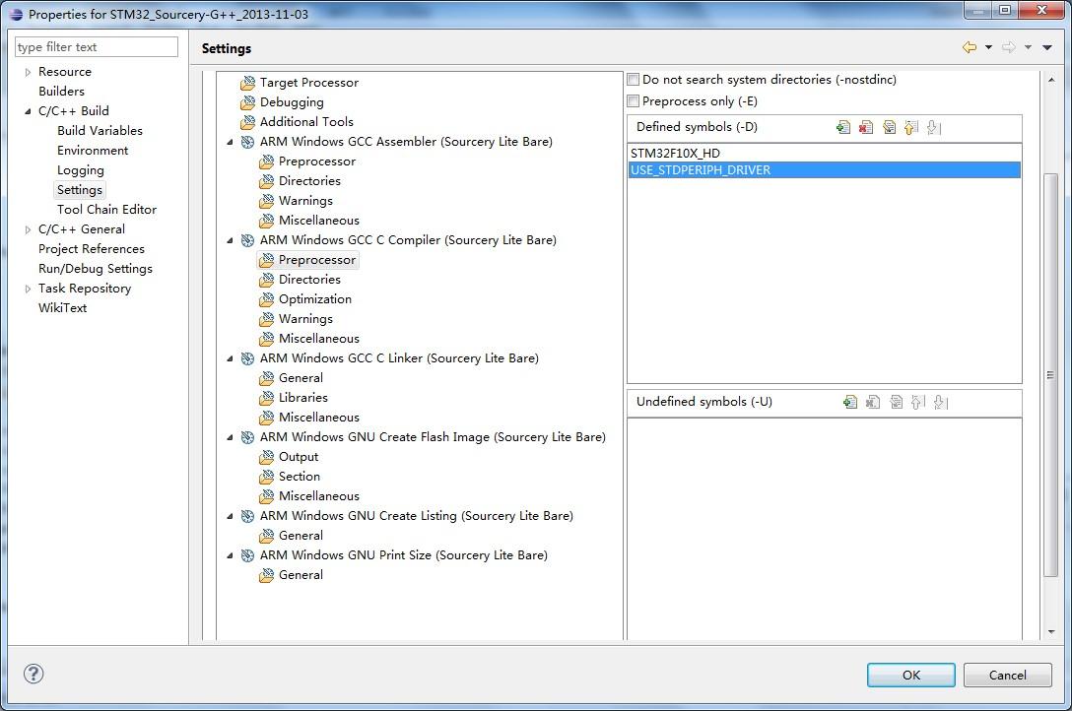This screenshot has width=1072, height=711.
Task: Open the Tool Chain Editor page
Action: [106, 209]
